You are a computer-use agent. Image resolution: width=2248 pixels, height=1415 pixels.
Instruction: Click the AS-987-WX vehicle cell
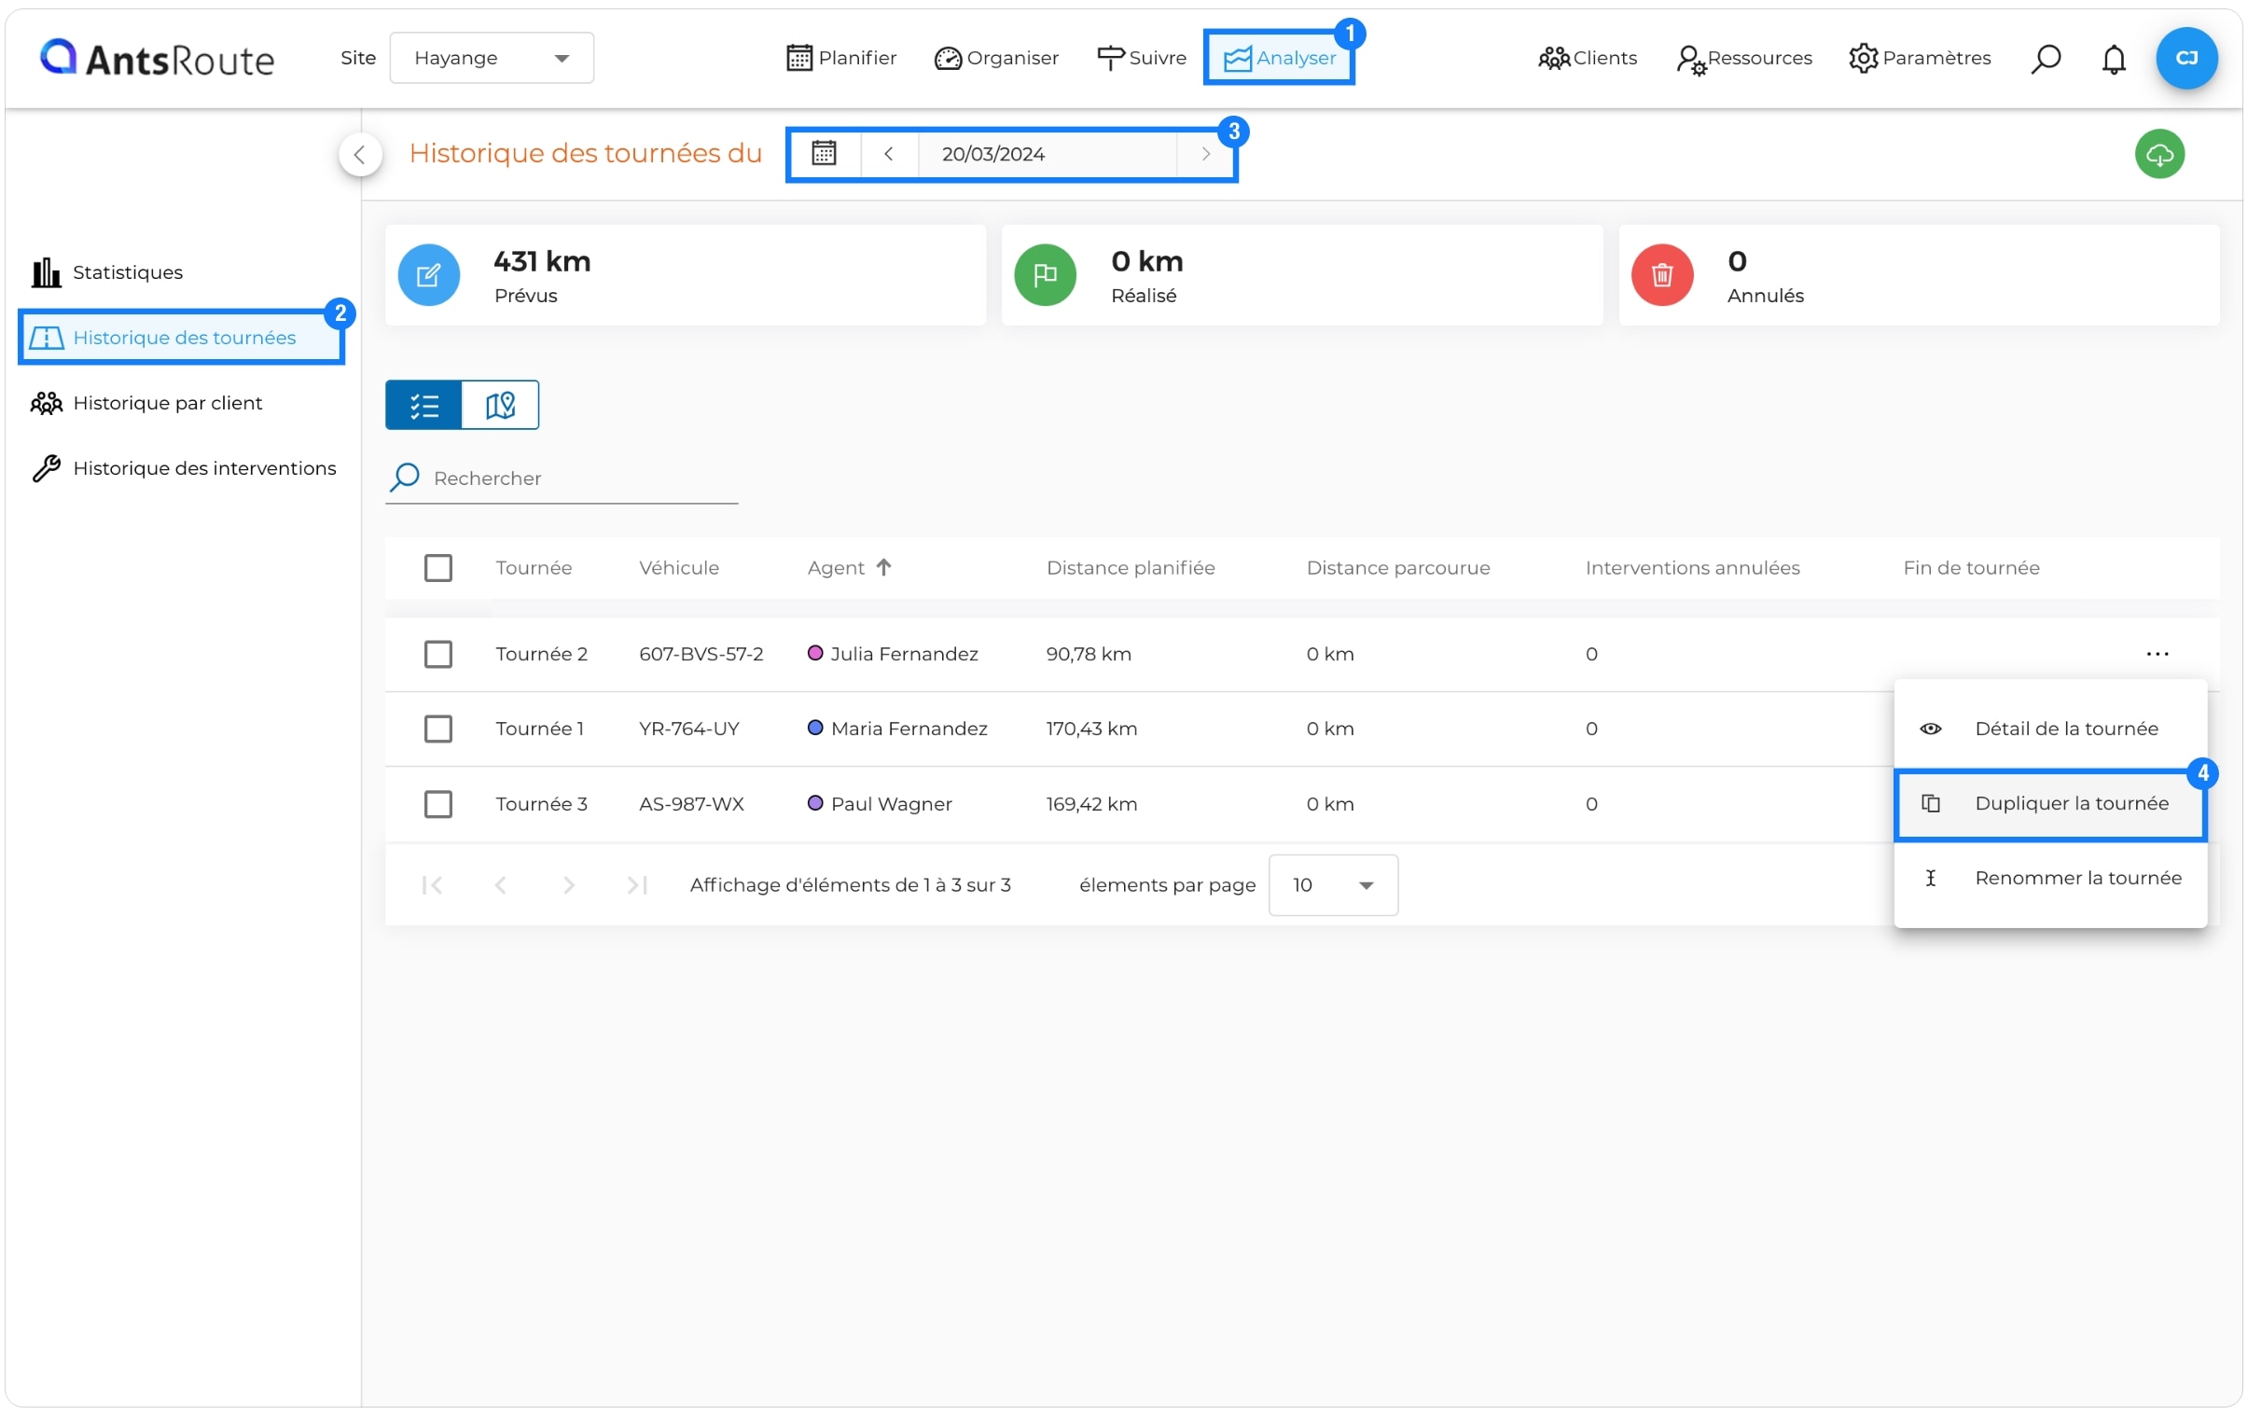click(691, 804)
